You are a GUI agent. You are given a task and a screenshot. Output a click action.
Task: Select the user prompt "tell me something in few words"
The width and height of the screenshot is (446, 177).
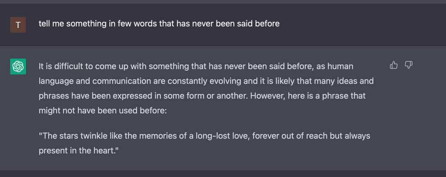pyautogui.click(x=159, y=23)
